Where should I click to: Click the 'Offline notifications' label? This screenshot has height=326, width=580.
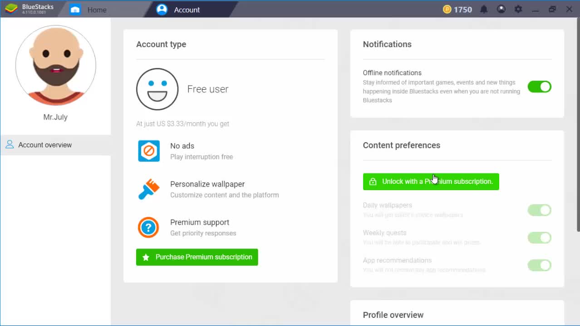pos(392,73)
